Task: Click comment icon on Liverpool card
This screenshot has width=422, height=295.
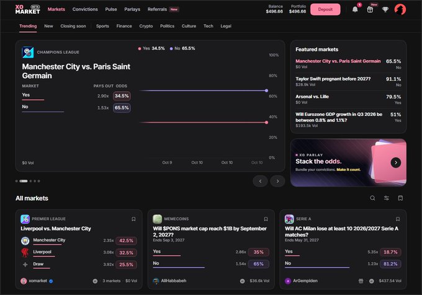Action: click(95, 281)
